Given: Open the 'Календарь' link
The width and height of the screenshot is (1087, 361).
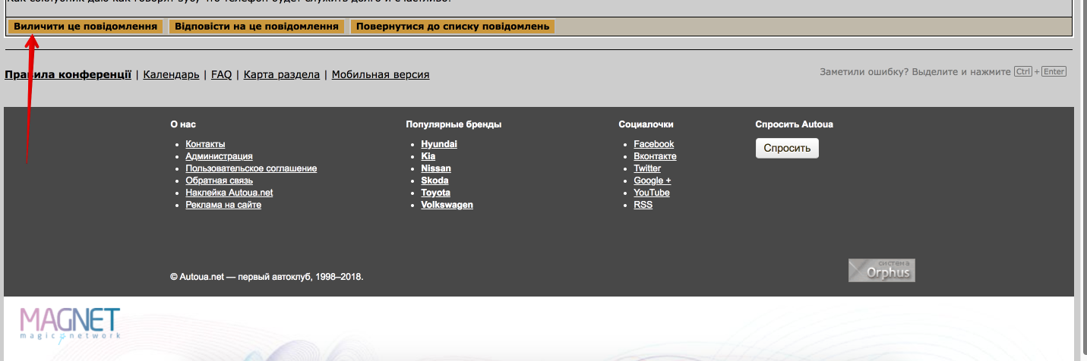Looking at the screenshot, I should click(171, 74).
